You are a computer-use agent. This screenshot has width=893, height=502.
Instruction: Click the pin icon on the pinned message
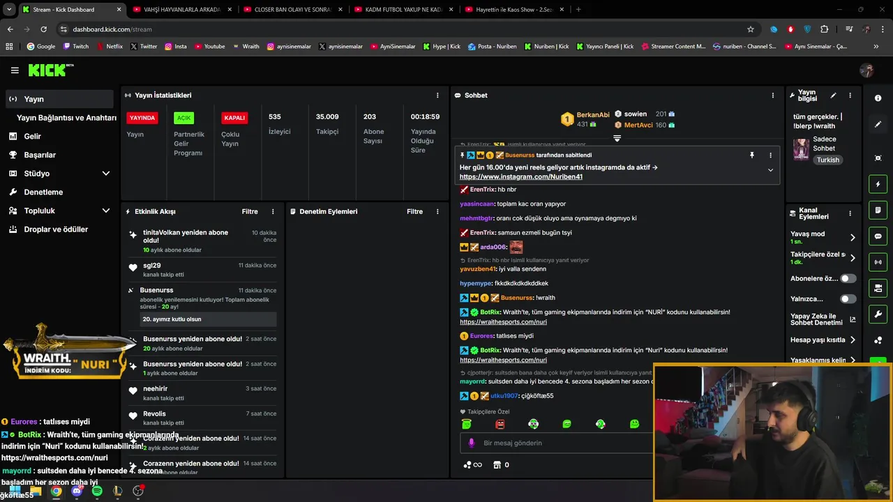coord(752,155)
